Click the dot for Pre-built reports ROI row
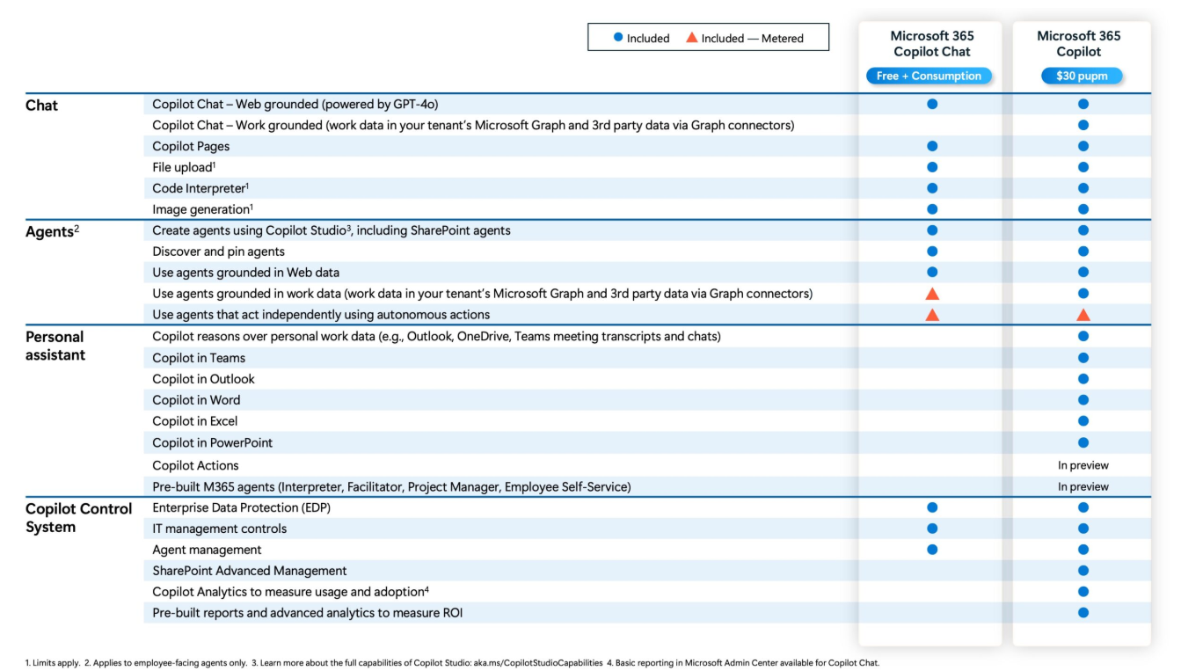 pos(1083,613)
